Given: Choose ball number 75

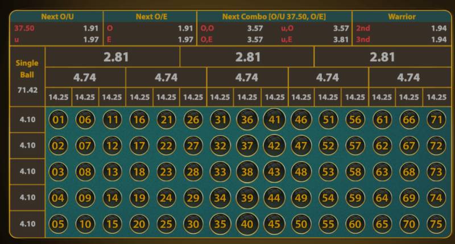Looking at the screenshot, I should (x=436, y=224).
